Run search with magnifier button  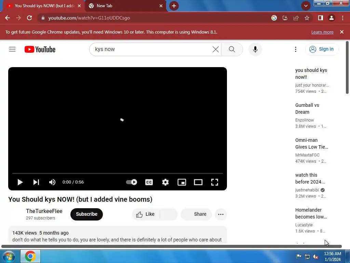pyautogui.click(x=232, y=49)
